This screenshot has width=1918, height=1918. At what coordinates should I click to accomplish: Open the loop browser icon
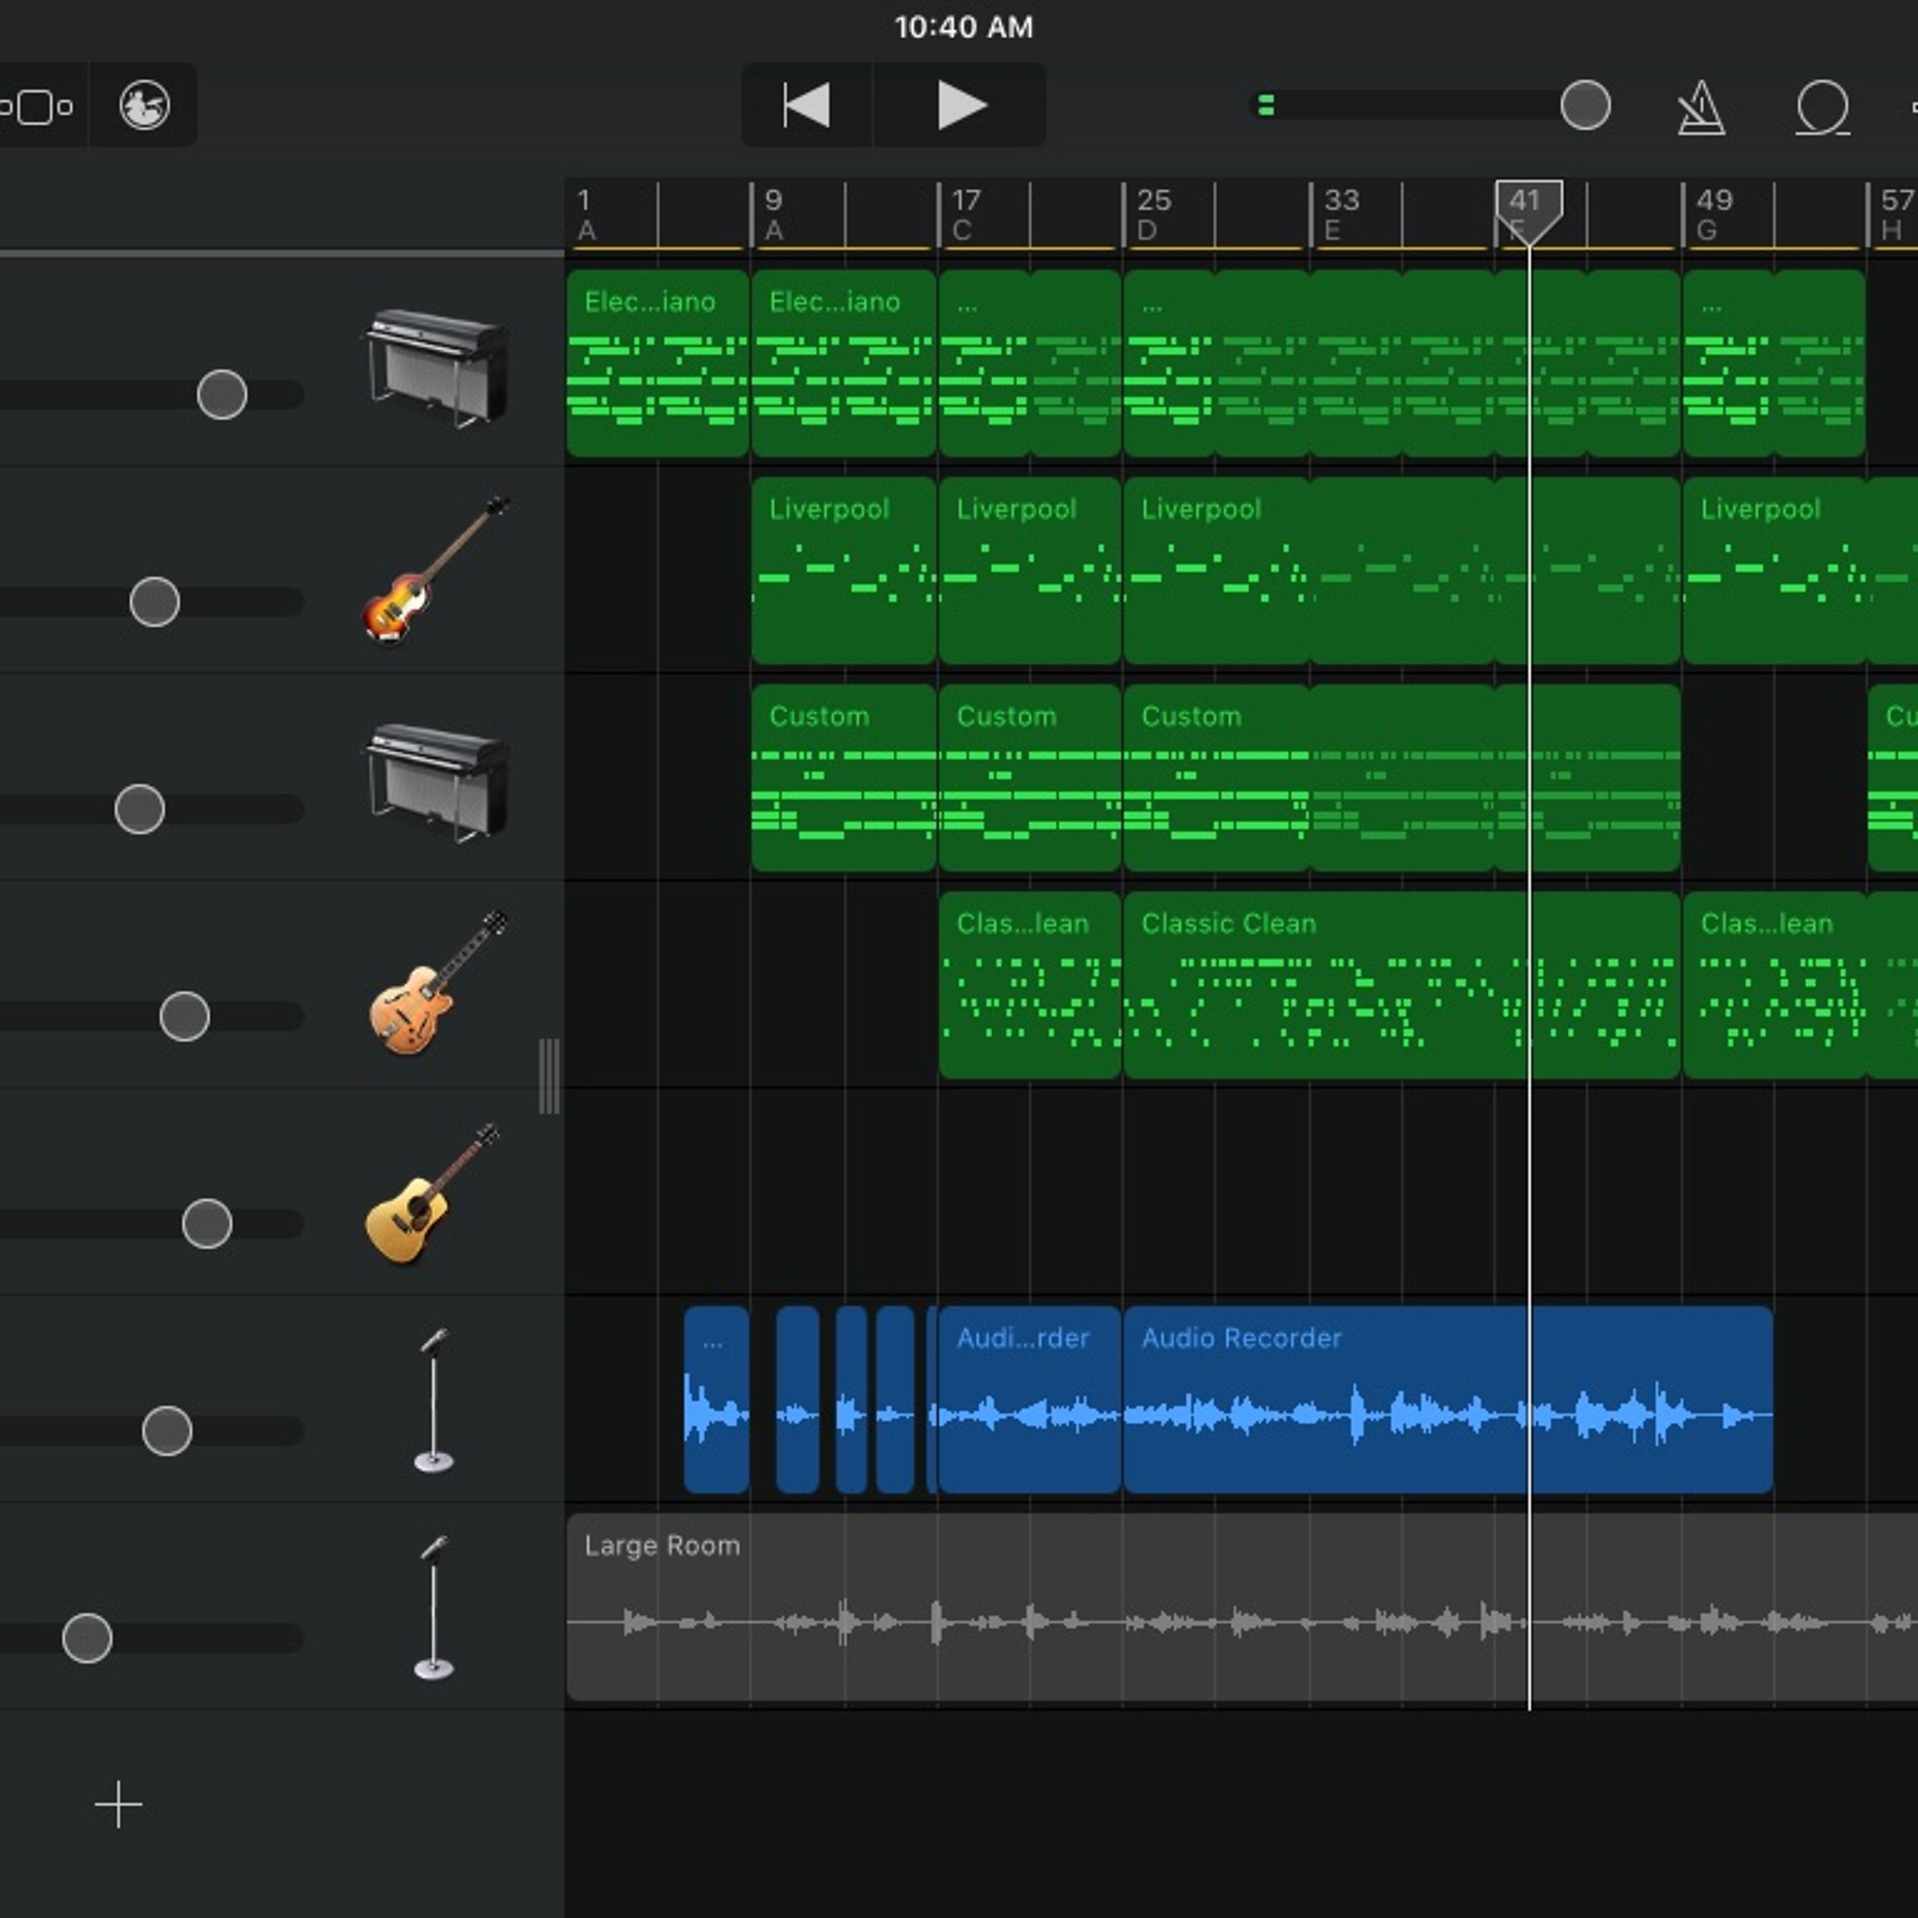tap(1823, 107)
